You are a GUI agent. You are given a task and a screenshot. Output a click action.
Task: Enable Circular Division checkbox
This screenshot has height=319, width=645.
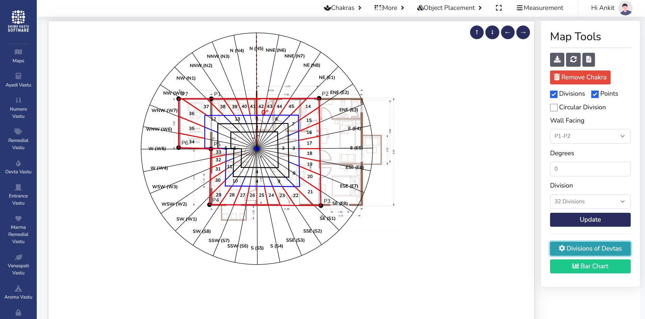[x=554, y=108]
